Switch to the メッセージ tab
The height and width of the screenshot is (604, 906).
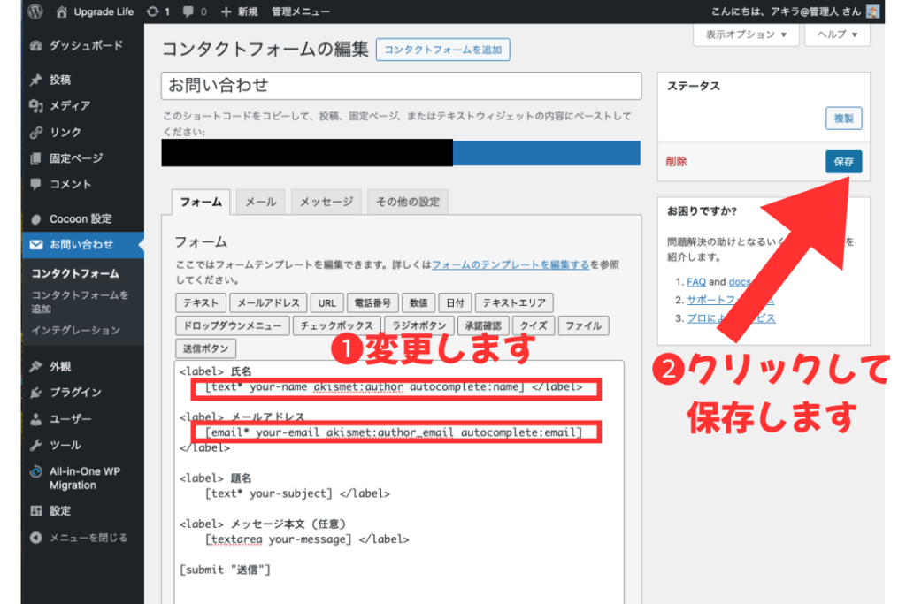coord(326,202)
